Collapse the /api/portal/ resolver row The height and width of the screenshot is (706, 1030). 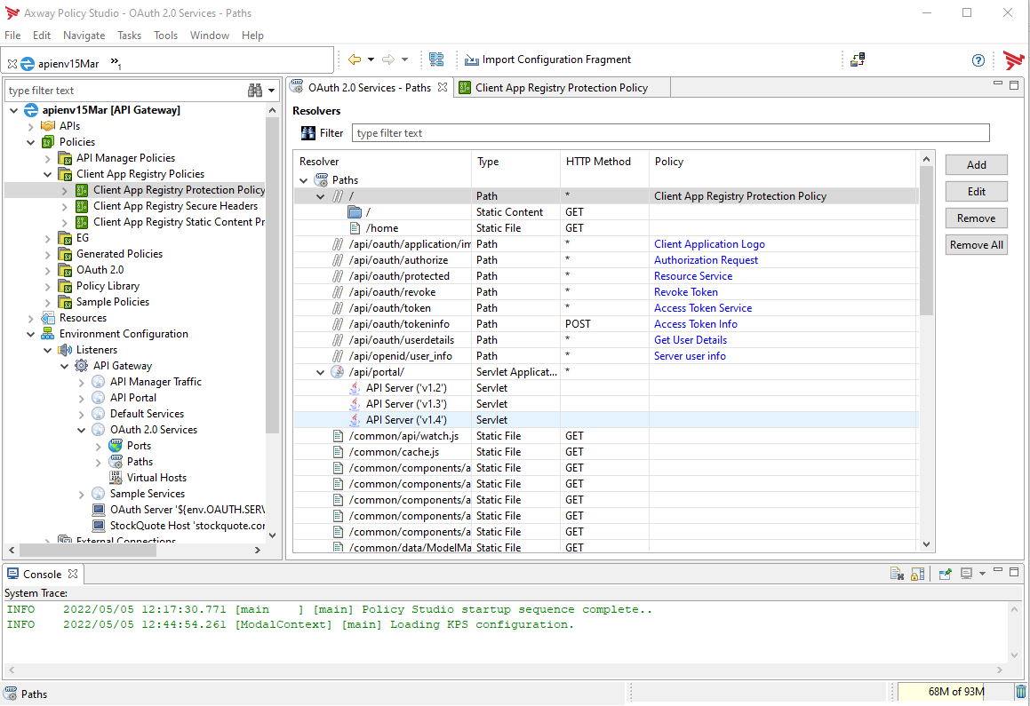321,372
